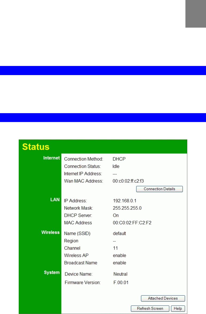Screen dimensions: 206x314
Task: Click Refresh Screen button
Action: (150, 308)
